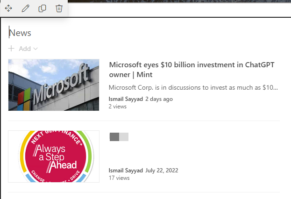Edit the News title field

click(20, 33)
